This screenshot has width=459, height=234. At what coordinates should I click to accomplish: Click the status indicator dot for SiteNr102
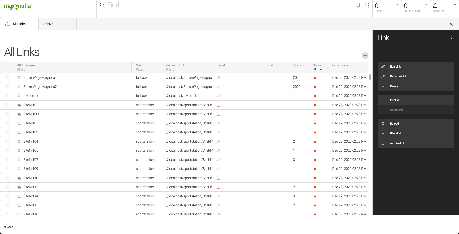click(315, 132)
